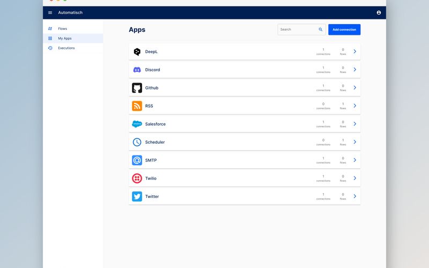Click RSS flows count
This screenshot has width=429, height=268.
tap(343, 106)
